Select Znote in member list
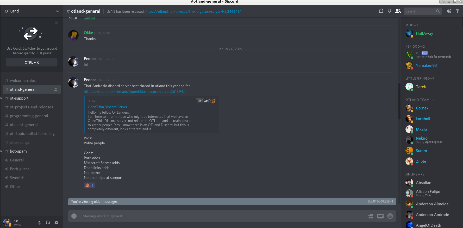The image size is (463, 228). [432, 161]
